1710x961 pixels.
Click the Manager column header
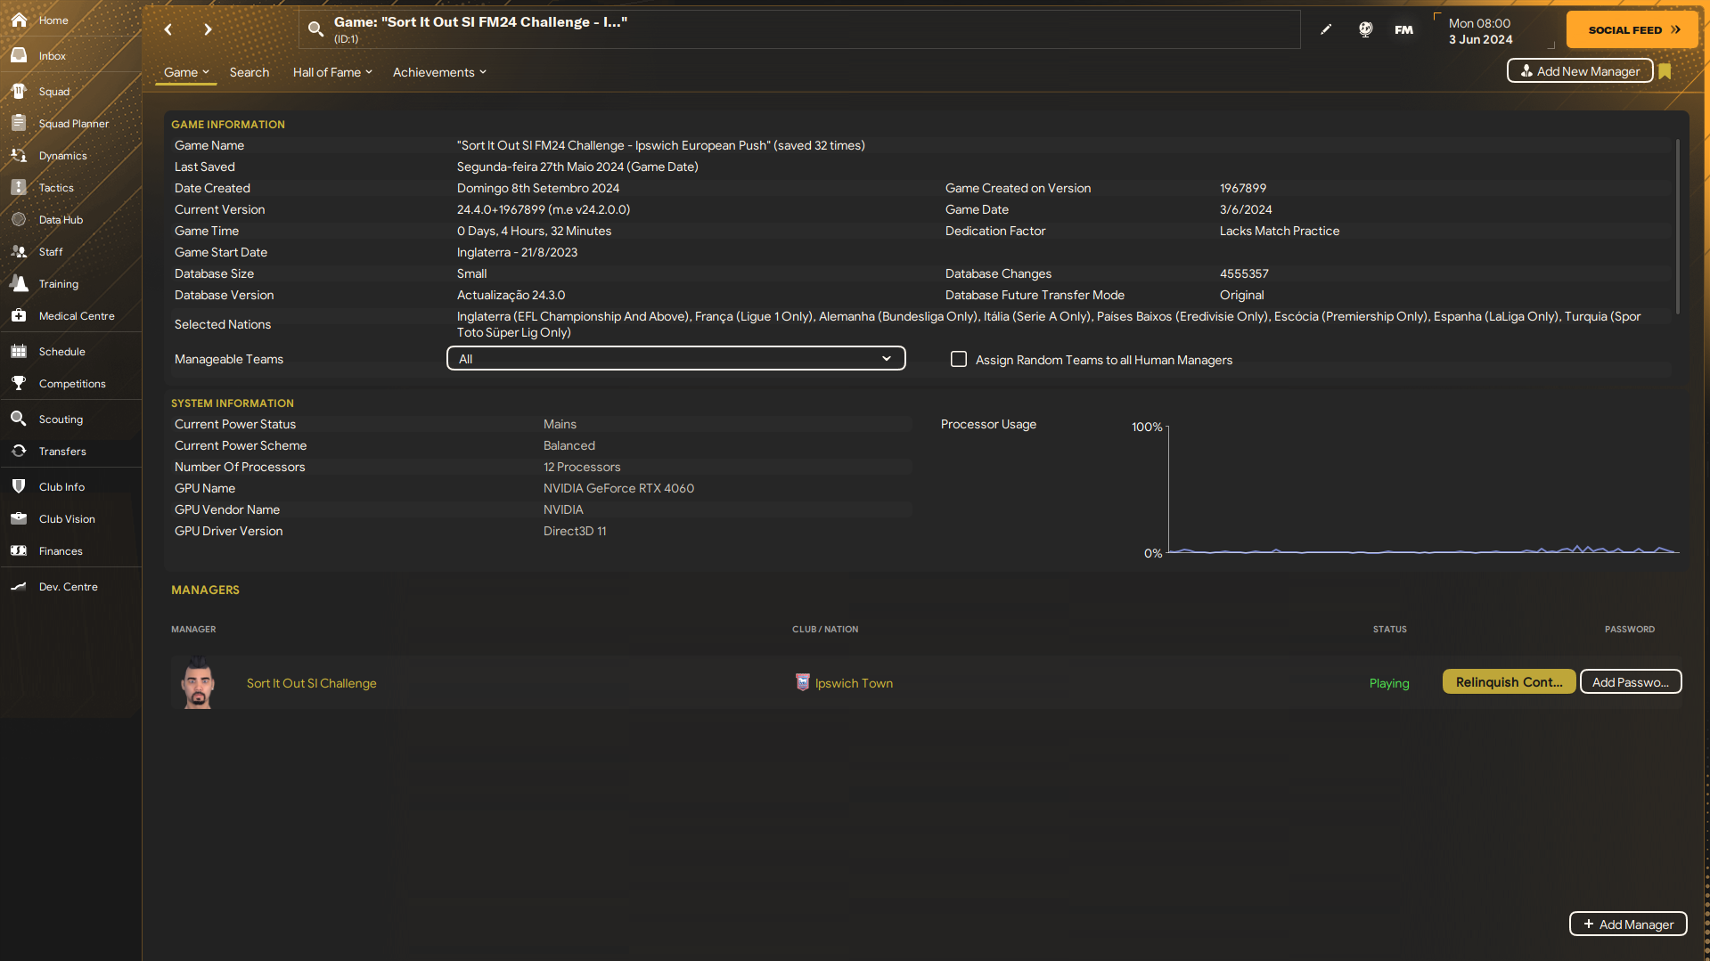click(x=193, y=629)
